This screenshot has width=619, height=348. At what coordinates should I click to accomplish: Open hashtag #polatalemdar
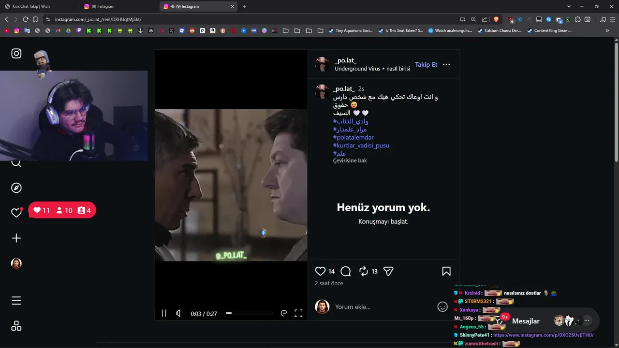[353, 137]
